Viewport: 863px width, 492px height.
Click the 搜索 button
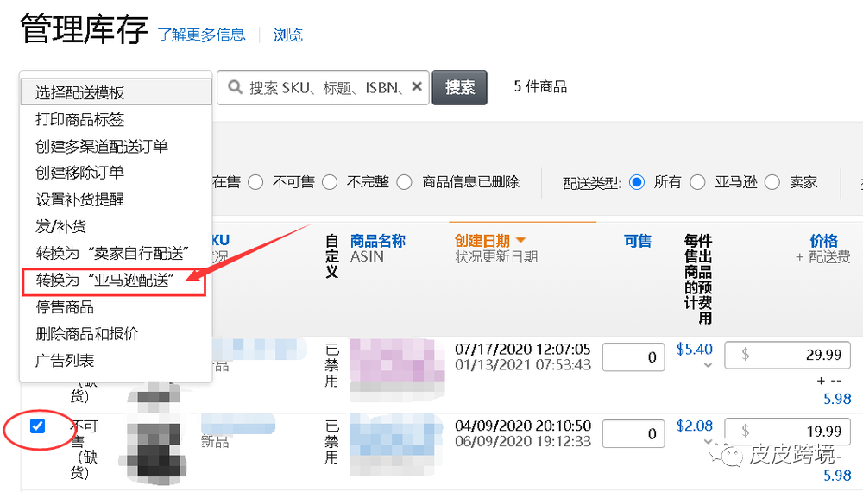(x=460, y=87)
